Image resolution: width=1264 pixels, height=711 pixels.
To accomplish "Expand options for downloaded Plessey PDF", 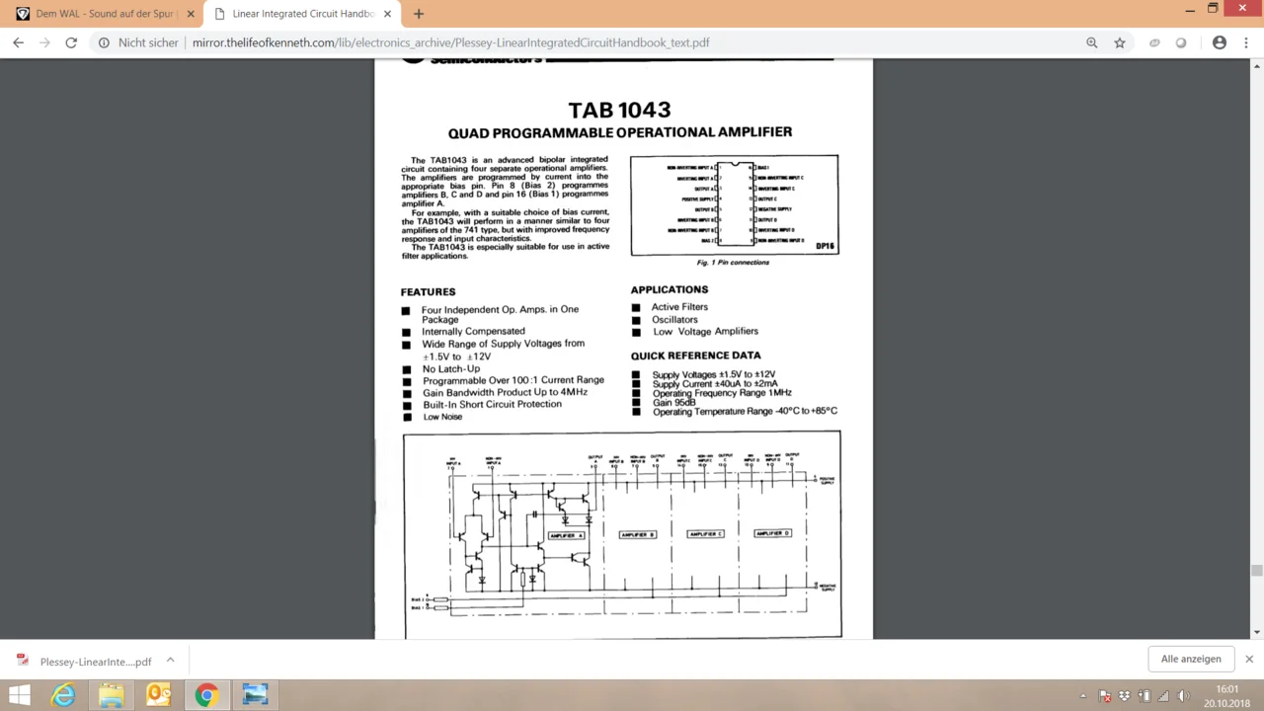I will 170,661.
